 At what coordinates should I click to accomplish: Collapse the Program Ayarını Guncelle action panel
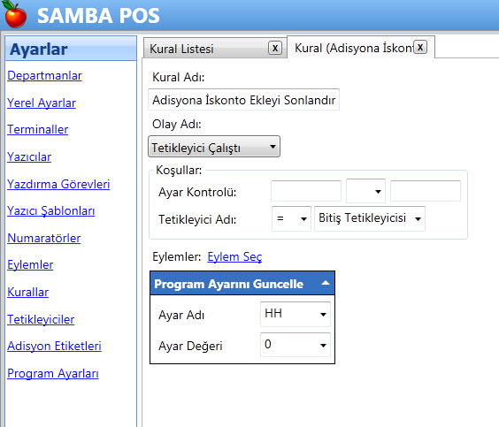(326, 283)
